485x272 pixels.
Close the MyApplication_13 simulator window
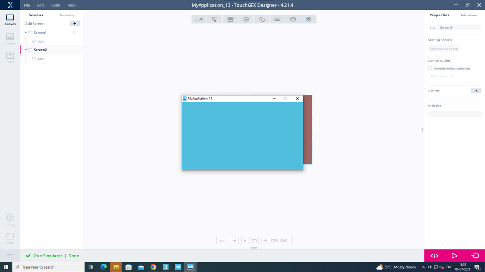(297, 98)
